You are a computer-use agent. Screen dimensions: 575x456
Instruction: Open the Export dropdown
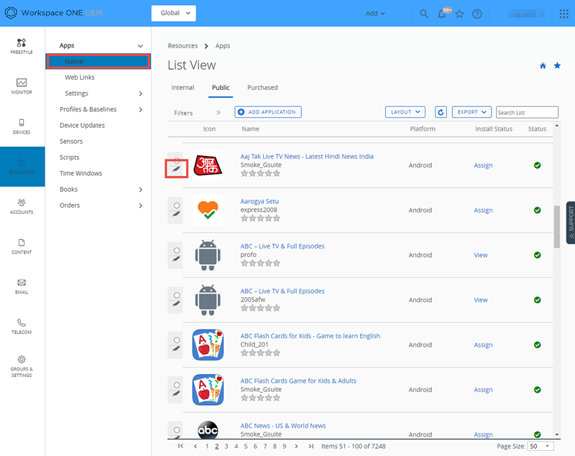(471, 112)
